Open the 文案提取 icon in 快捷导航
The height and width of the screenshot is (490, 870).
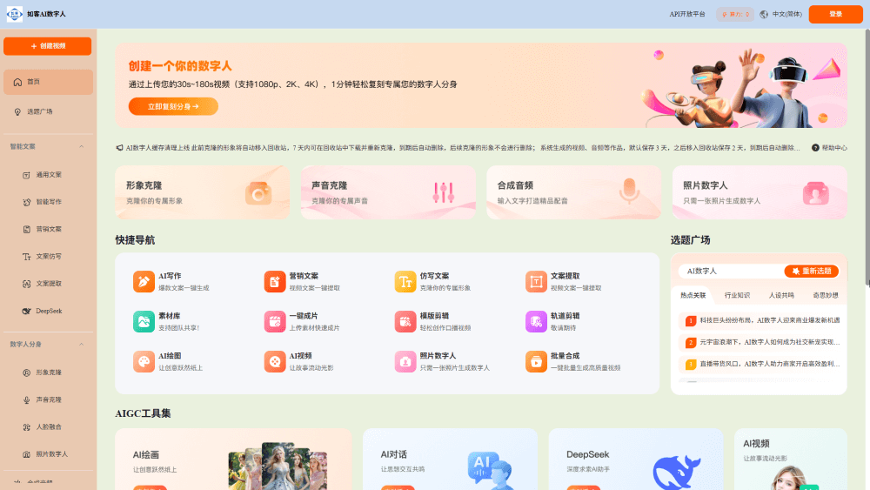[535, 281]
